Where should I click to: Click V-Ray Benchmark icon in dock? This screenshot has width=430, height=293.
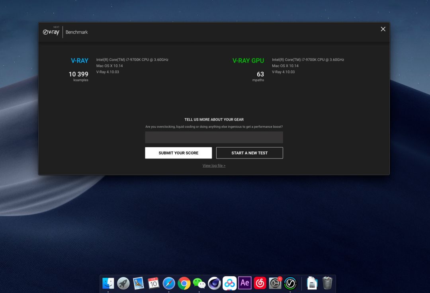pyautogui.click(x=290, y=283)
